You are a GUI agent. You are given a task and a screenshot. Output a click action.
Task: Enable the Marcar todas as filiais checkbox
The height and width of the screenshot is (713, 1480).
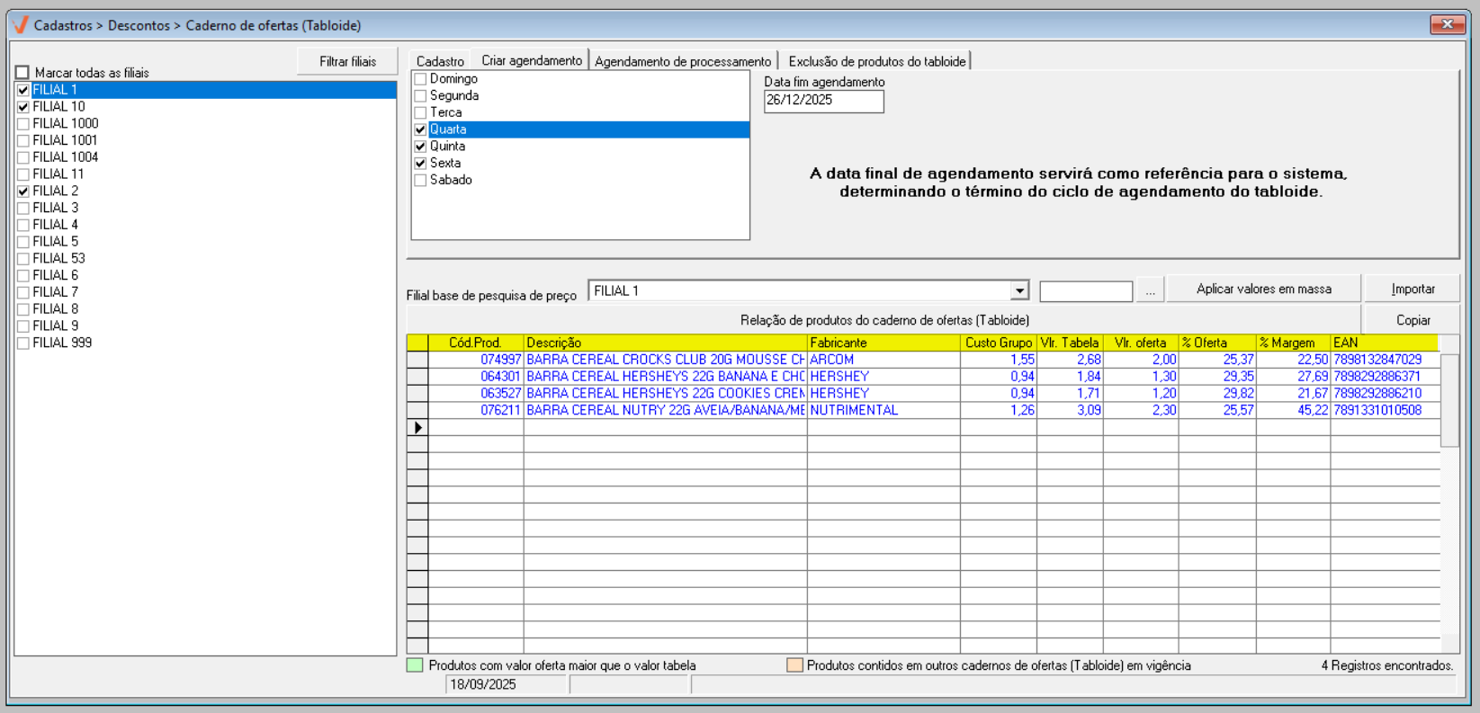point(22,73)
